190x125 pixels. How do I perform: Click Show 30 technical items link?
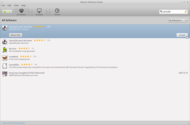14,123
